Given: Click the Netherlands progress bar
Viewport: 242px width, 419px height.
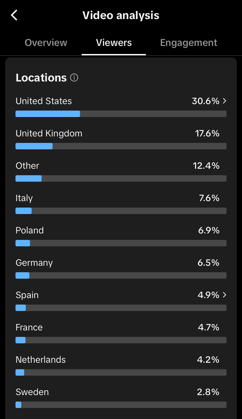Looking at the screenshot, I should [121, 372].
